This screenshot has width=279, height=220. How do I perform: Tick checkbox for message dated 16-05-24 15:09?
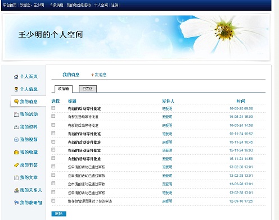coord(53,116)
